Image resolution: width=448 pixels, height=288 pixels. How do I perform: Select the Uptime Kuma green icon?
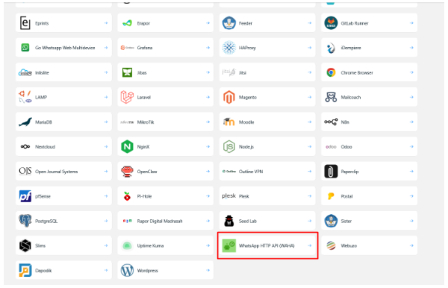pyautogui.click(x=127, y=245)
